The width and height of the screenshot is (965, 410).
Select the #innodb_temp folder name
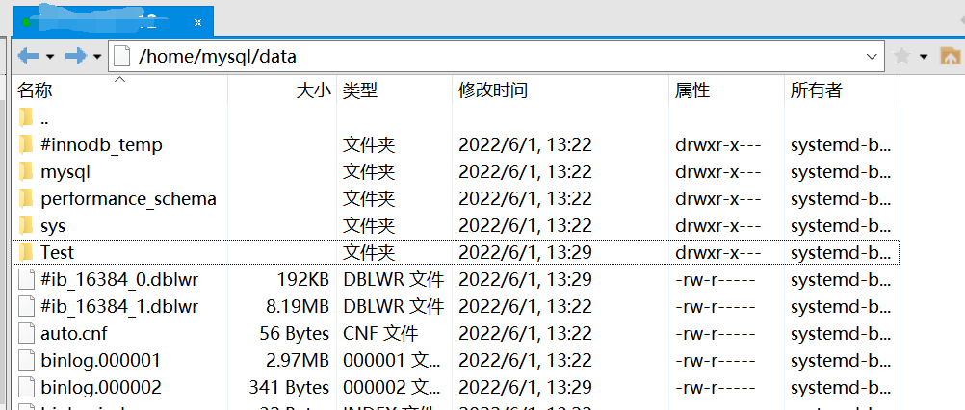pos(101,145)
